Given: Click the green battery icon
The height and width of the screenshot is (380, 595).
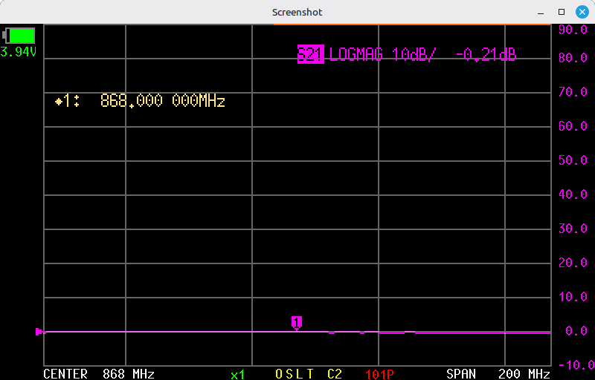Looking at the screenshot, I should click(x=20, y=36).
